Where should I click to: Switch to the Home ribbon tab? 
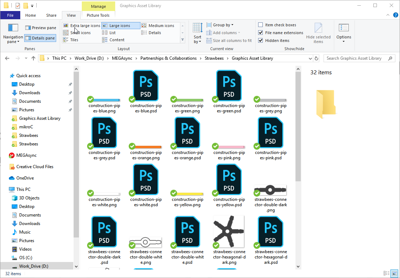31,15
